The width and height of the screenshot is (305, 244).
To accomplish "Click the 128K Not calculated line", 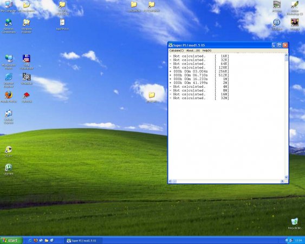I will click(x=199, y=68).
